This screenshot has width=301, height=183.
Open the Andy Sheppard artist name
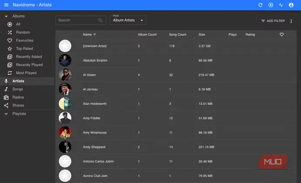(94, 147)
